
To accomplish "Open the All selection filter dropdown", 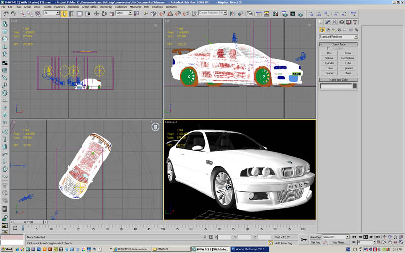I will [x=52, y=13].
